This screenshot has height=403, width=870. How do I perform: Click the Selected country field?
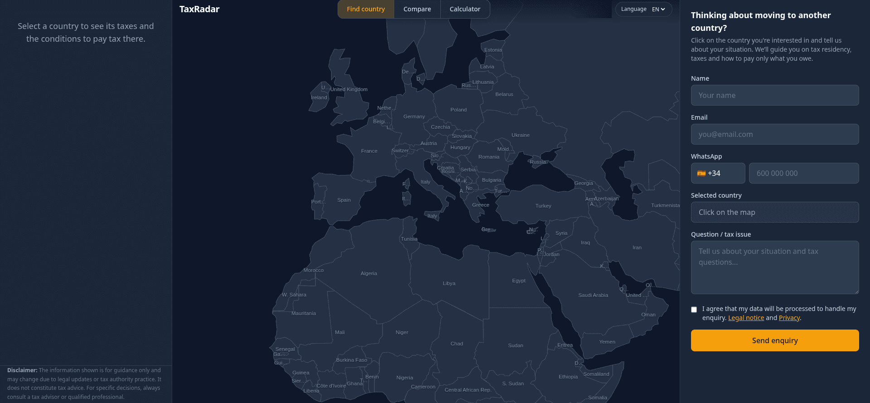tap(775, 212)
